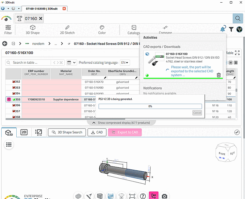Screen dimensions: 245x199
Task: Click the green export progress bar
Action: 183,78
